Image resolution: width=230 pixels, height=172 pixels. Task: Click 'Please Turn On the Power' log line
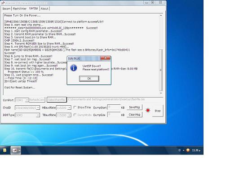[22, 15]
